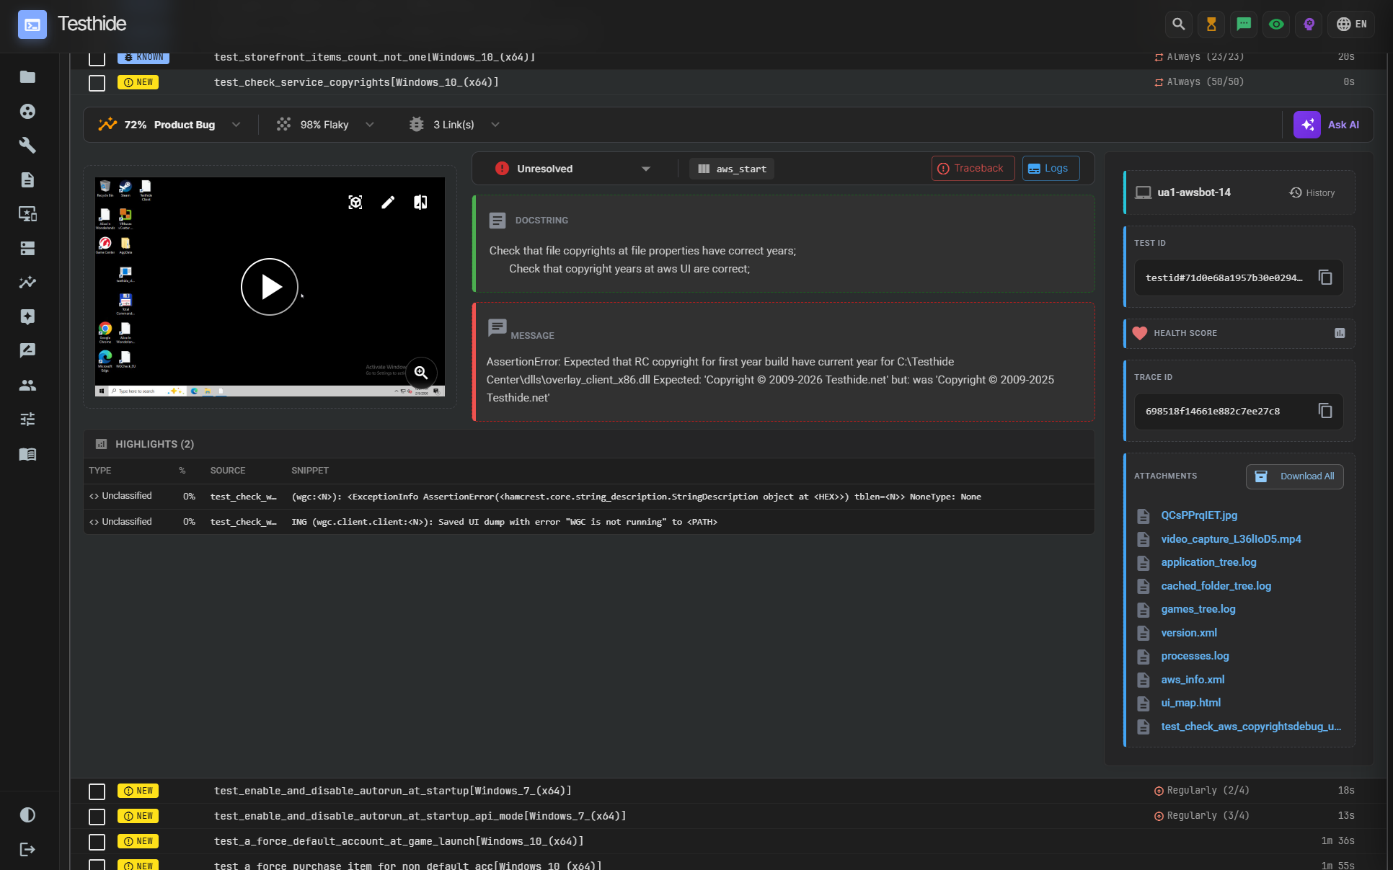Click the hourglass icon in top bar
The height and width of the screenshot is (870, 1393).
click(1211, 24)
